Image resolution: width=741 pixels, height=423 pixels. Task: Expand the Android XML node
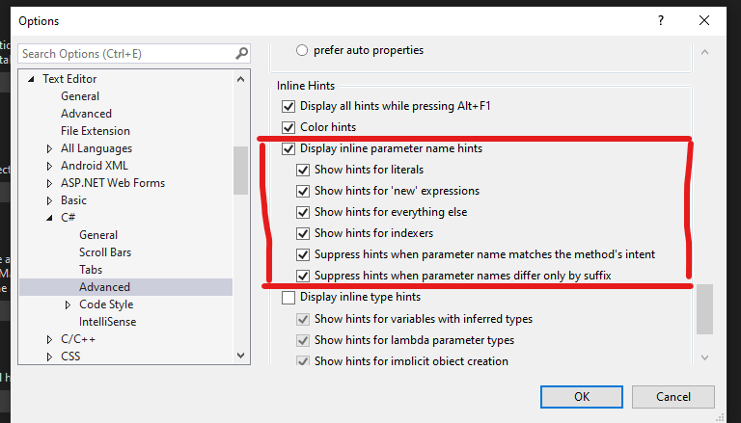click(x=49, y=166)
